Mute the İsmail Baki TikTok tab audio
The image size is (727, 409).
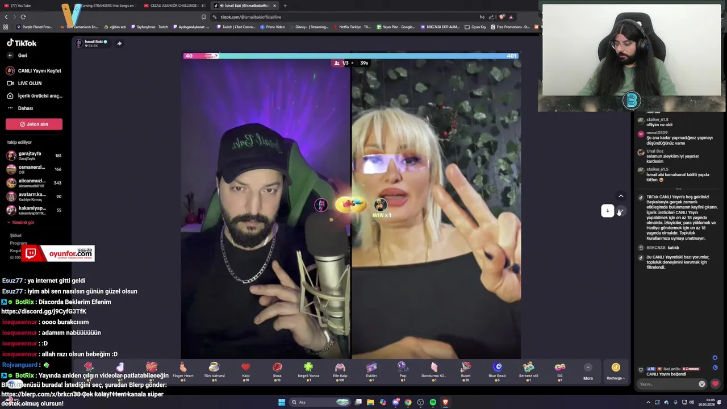click(221, 6)
